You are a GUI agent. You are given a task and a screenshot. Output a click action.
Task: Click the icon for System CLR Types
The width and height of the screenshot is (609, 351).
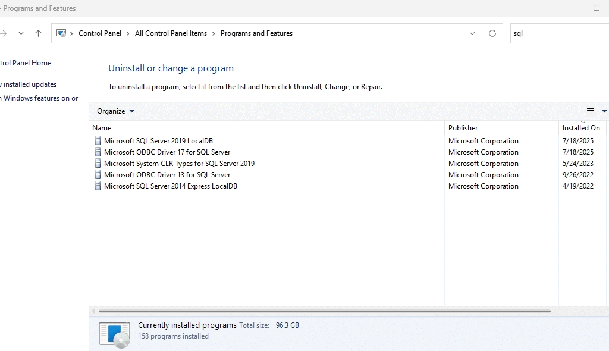point(98,163)
